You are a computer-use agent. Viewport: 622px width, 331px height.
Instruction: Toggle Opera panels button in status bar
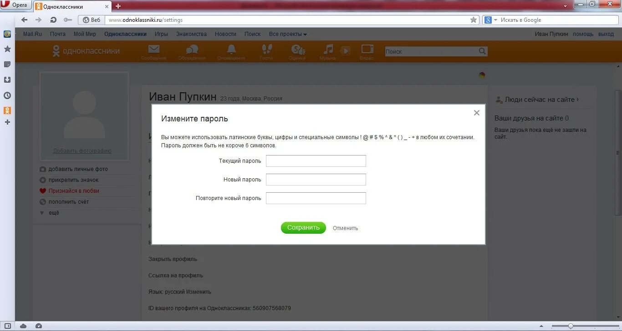(x=8, y=326)
